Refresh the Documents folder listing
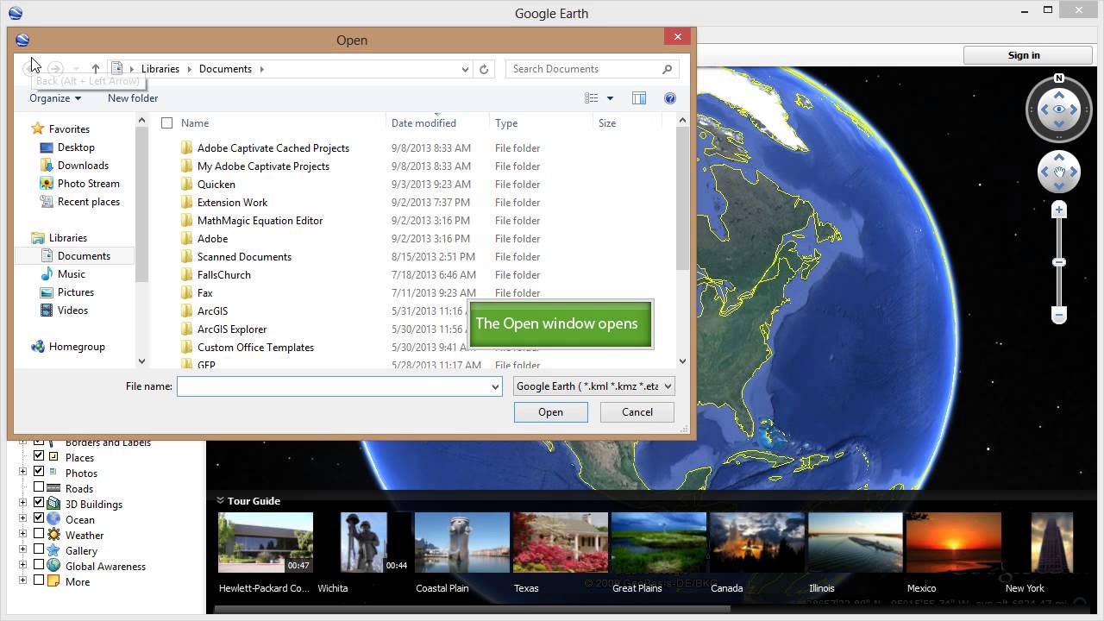Image resolution: width=1104 pixels, height=621 pixels. (484, 69)
